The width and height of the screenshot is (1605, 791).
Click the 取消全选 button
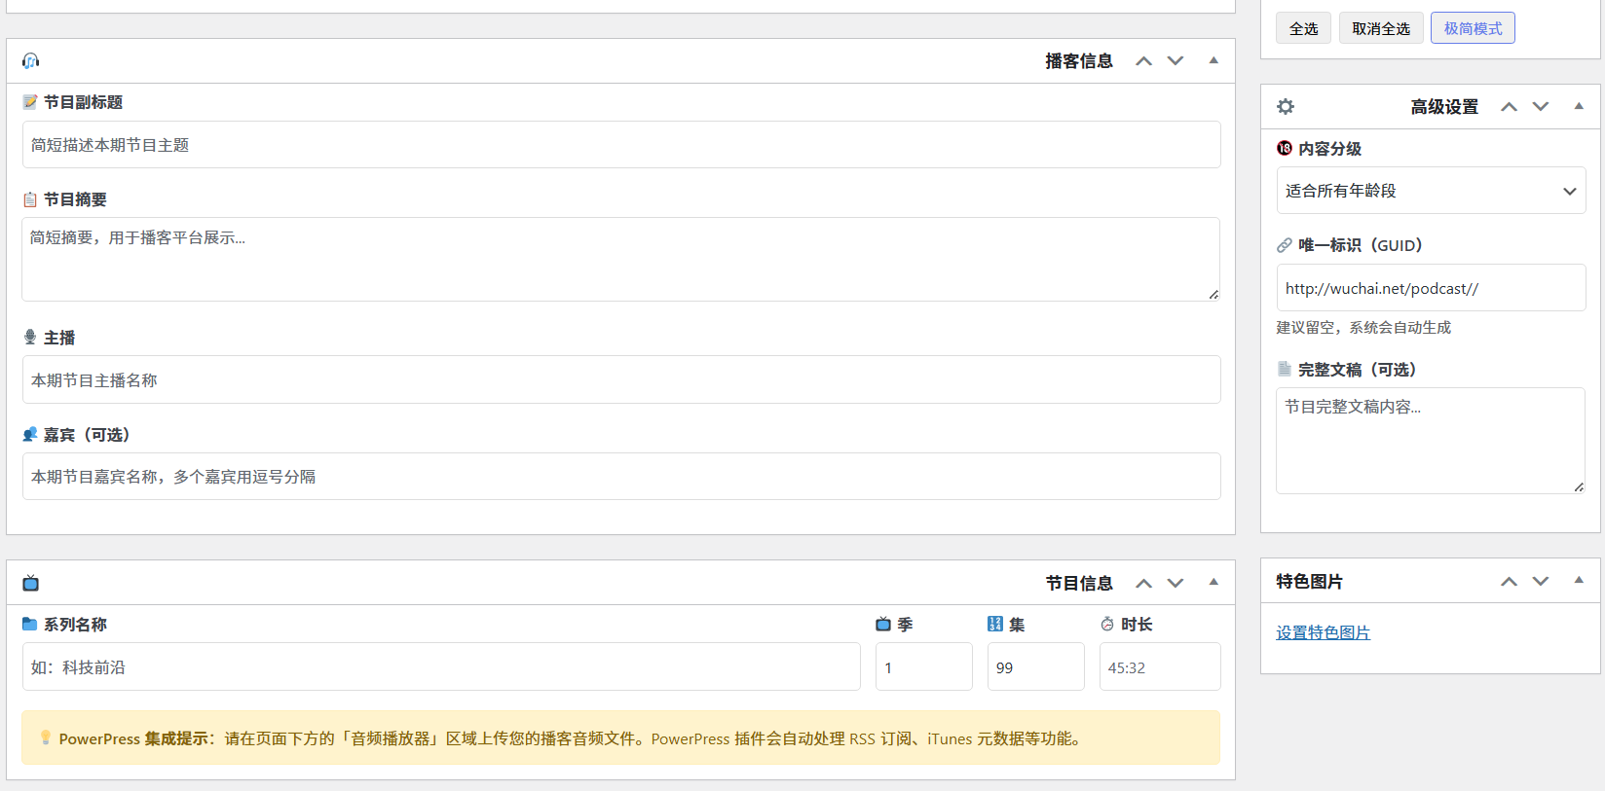pos(1381,28)
